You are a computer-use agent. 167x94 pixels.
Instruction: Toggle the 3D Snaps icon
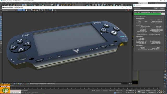tap(61, 5)
